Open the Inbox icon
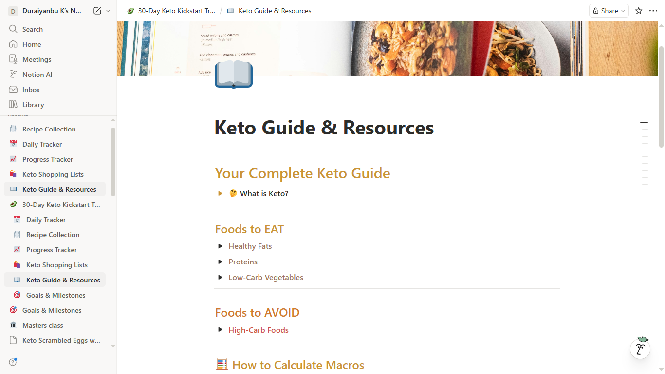The width and height of the screenshot is (665, 374). tap(13, 90)
